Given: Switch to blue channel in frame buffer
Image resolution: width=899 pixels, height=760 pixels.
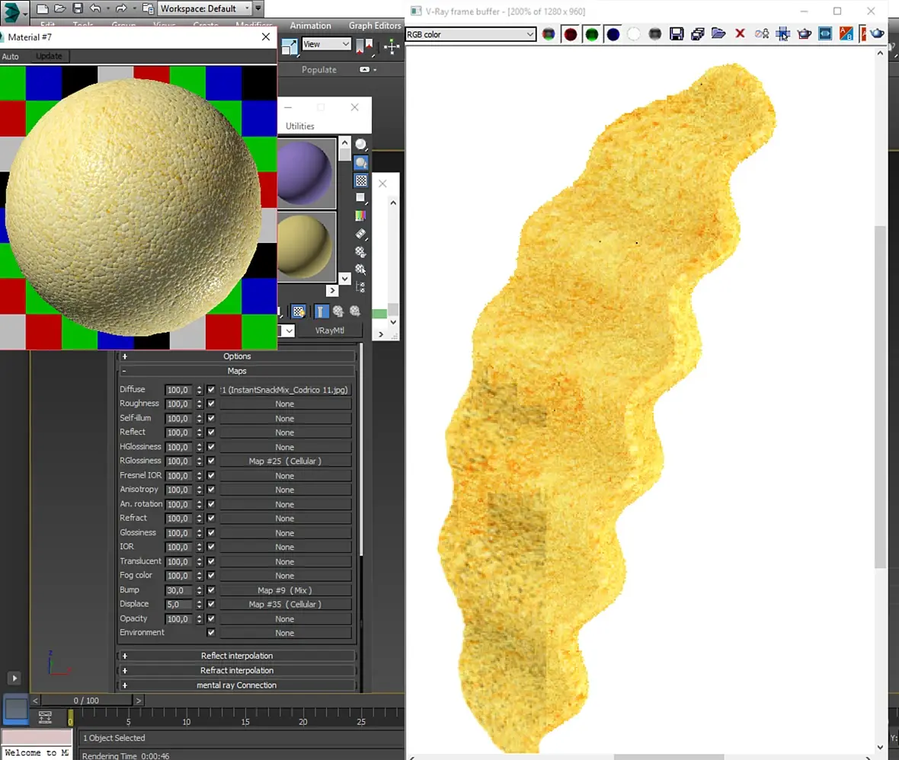Looking at the screenshot, I should pos(613,34).
